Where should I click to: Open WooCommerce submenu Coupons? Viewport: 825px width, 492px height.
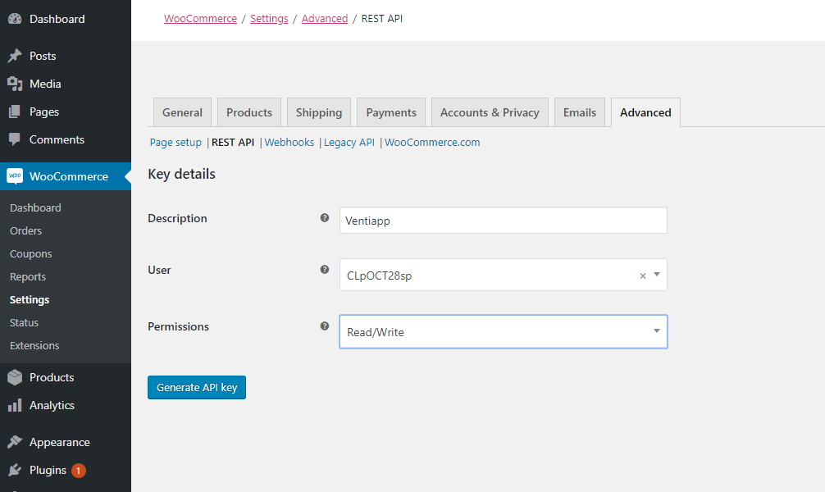coord(31,253)
